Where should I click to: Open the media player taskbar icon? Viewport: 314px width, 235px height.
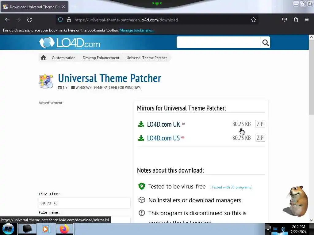(45, 229)
